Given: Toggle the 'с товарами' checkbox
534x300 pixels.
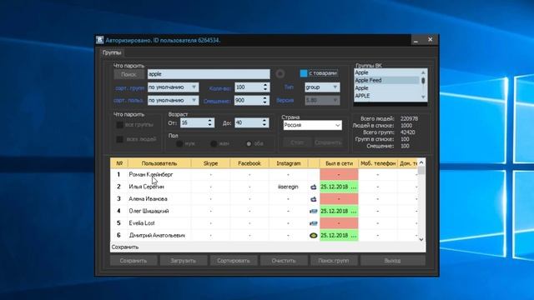Looking at the screenshot, I should click(304, 73).
